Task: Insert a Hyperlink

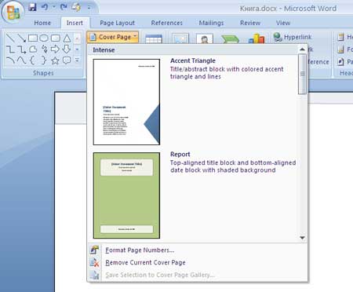Action: pos(293,37)
